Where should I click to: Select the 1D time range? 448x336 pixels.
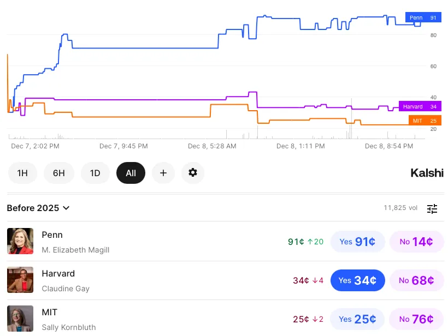pyautogui.click(x=95, y=173)
